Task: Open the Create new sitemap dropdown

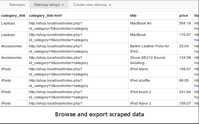Action: 92,5
